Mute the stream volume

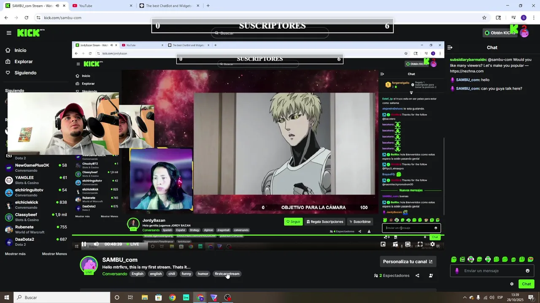tap(96, 244)
